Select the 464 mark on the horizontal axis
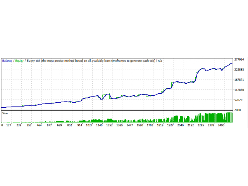 tap(39, 126)
